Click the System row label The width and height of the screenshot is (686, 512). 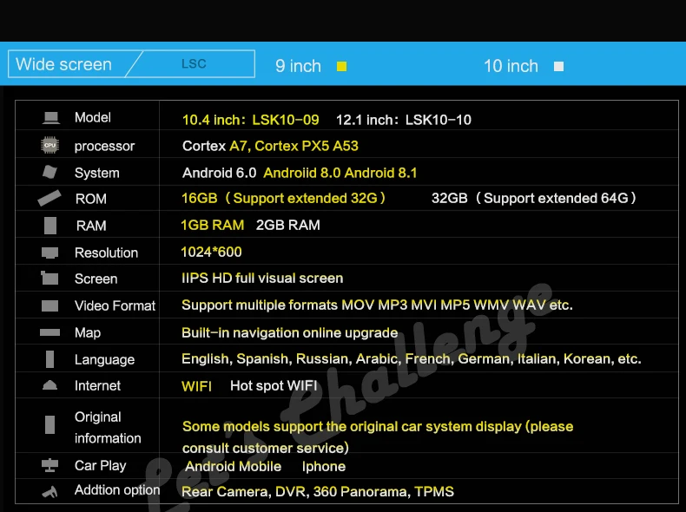click(96, 173)
